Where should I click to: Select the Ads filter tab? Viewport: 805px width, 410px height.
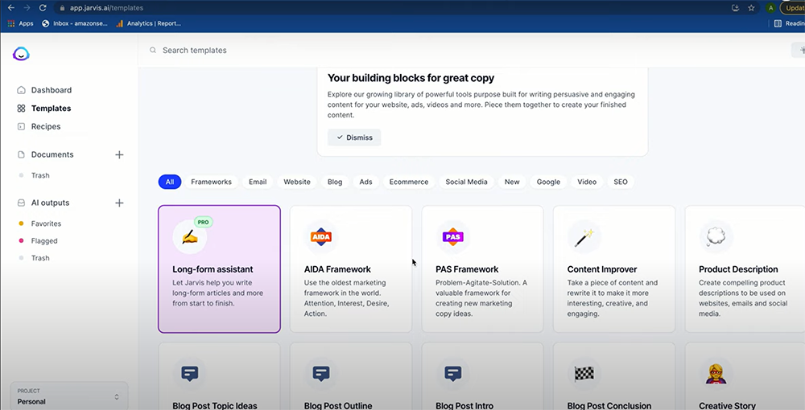click(x=365, y=182)
